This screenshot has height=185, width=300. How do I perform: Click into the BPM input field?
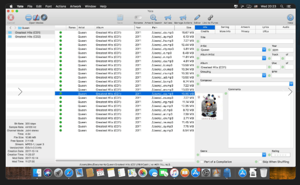[x=282, y=75]
